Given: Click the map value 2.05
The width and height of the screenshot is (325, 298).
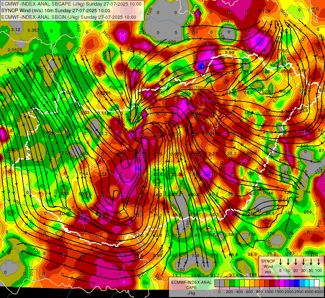Looking at the screenshot, I should point(66,153).
